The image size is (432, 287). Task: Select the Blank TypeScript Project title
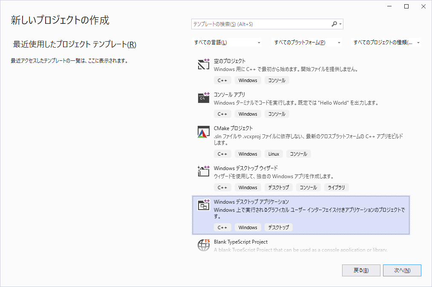[x=241, y=242]
